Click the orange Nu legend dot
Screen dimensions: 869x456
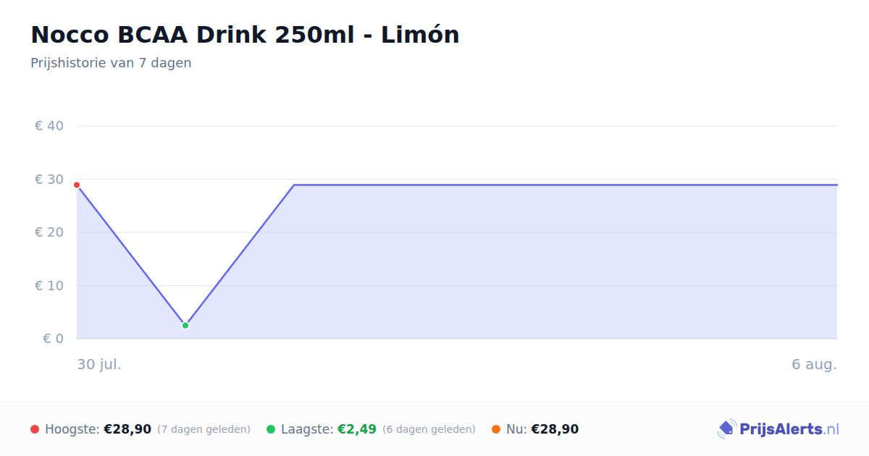coord(496,429)
